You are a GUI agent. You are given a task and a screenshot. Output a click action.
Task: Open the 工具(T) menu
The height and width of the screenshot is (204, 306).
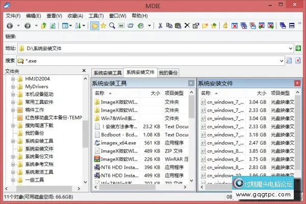click(x=96, y=16)
